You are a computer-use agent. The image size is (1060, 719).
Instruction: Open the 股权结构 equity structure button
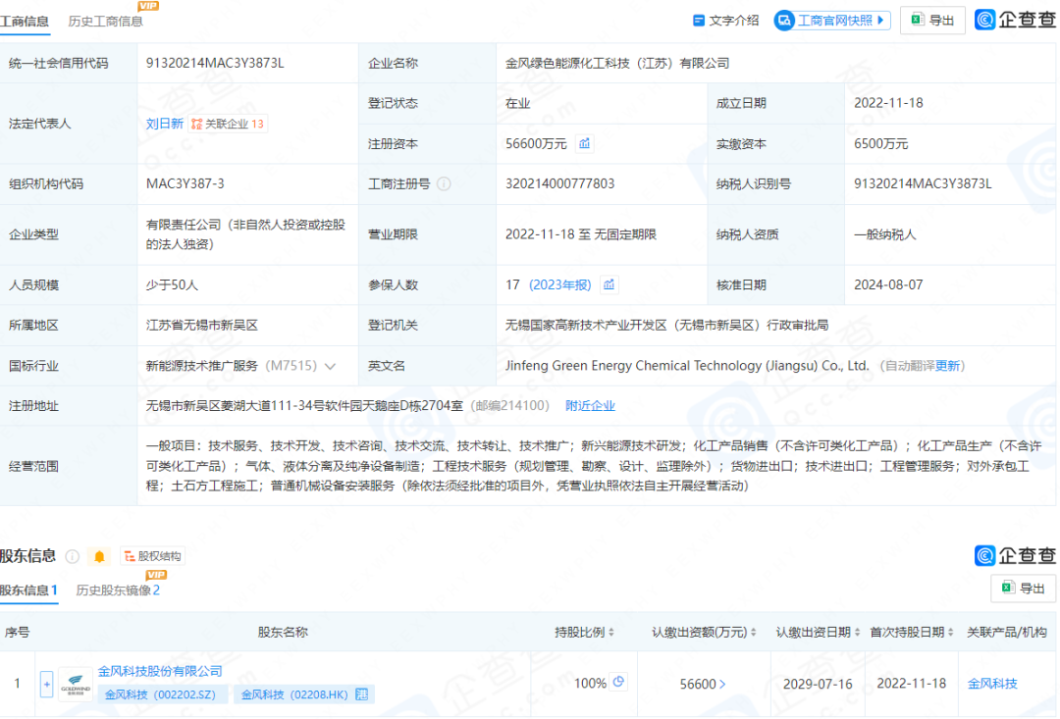coord(152,556)
